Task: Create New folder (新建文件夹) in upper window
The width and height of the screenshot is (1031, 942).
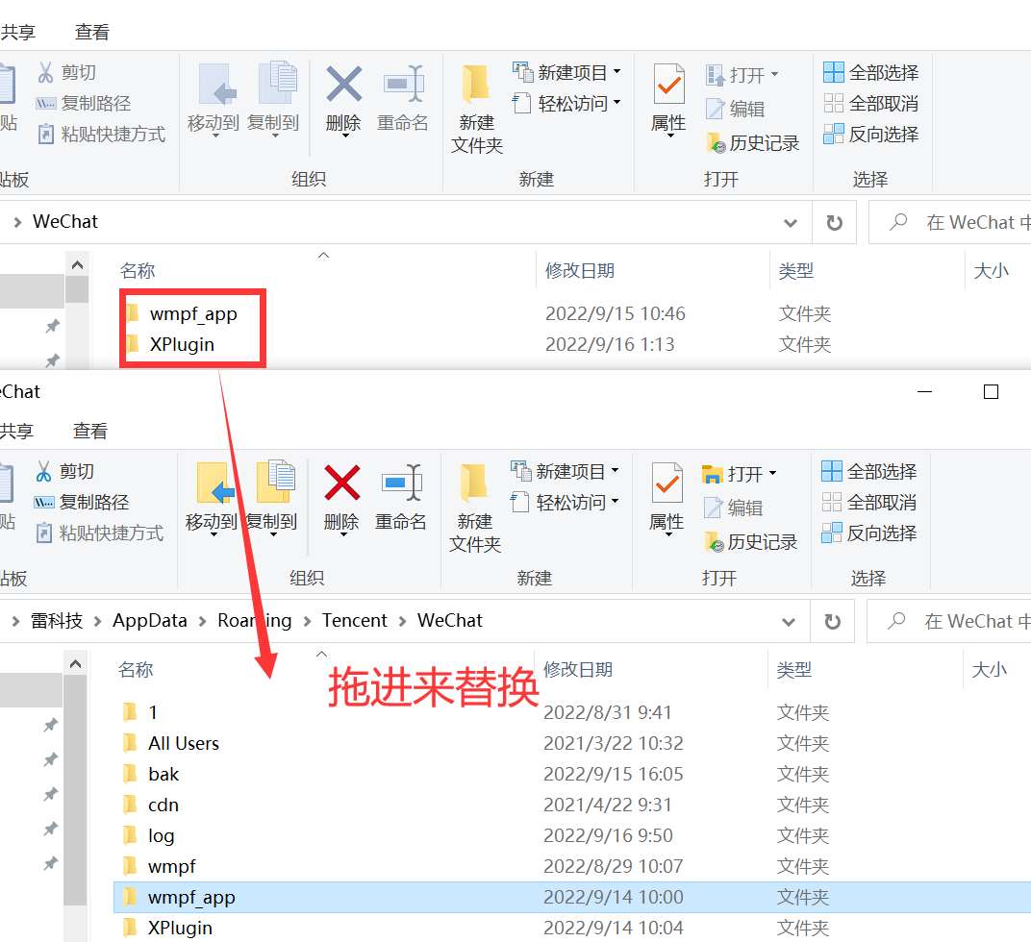Action: [x=477, y=109]
